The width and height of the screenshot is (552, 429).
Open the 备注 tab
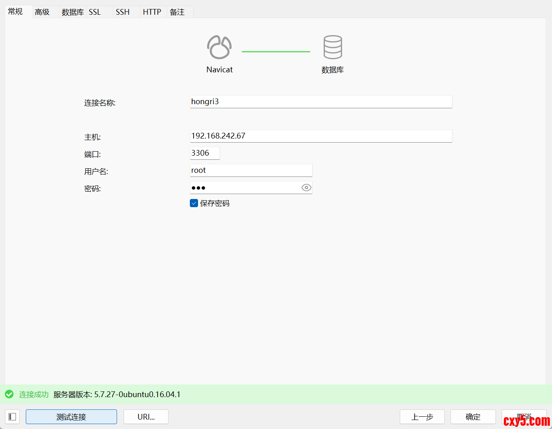(177, 12)
